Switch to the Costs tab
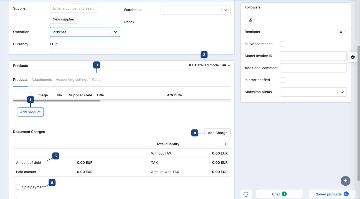 coord(97,80)
